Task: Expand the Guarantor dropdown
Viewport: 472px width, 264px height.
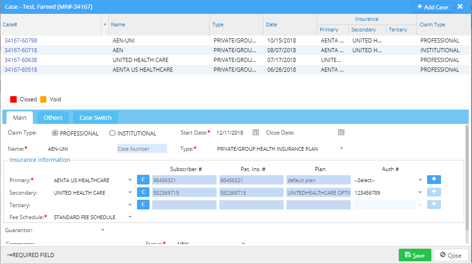Action: coord(103,230)
